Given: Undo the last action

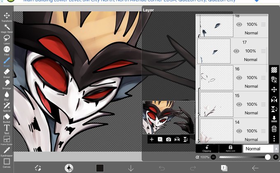Looking at the screenshot, I should pos(162,168).
